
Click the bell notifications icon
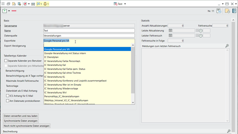(46, 4)
